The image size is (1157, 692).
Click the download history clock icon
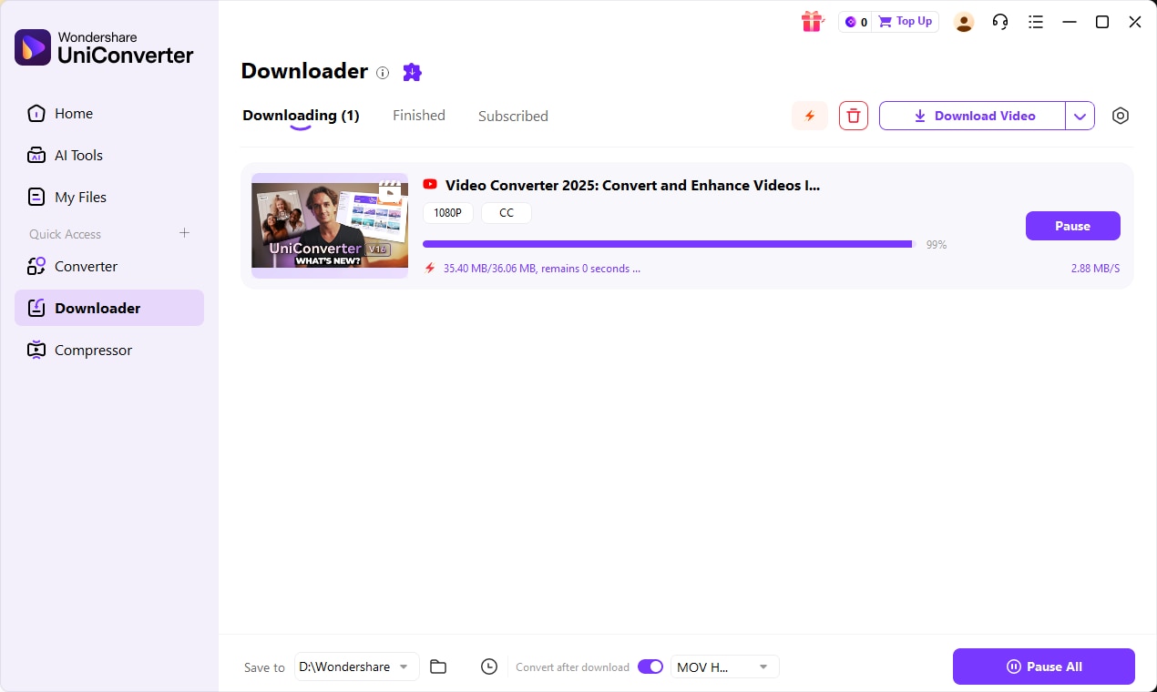coord(489,667)
